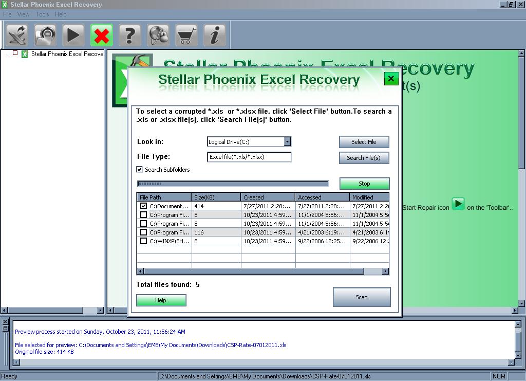Click the 7/27/2011 2:28 created cell

[x=268, y=206]
